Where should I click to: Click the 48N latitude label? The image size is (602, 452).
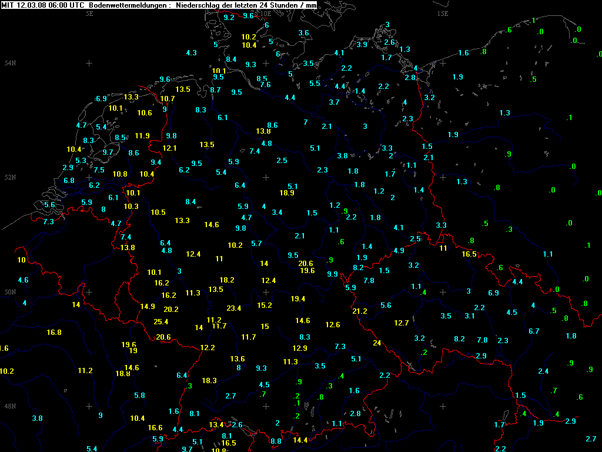point(10,406)
